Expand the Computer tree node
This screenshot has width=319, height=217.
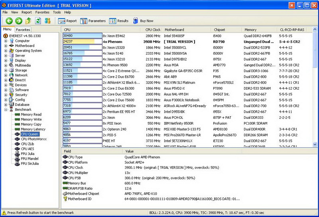point(6,41)
